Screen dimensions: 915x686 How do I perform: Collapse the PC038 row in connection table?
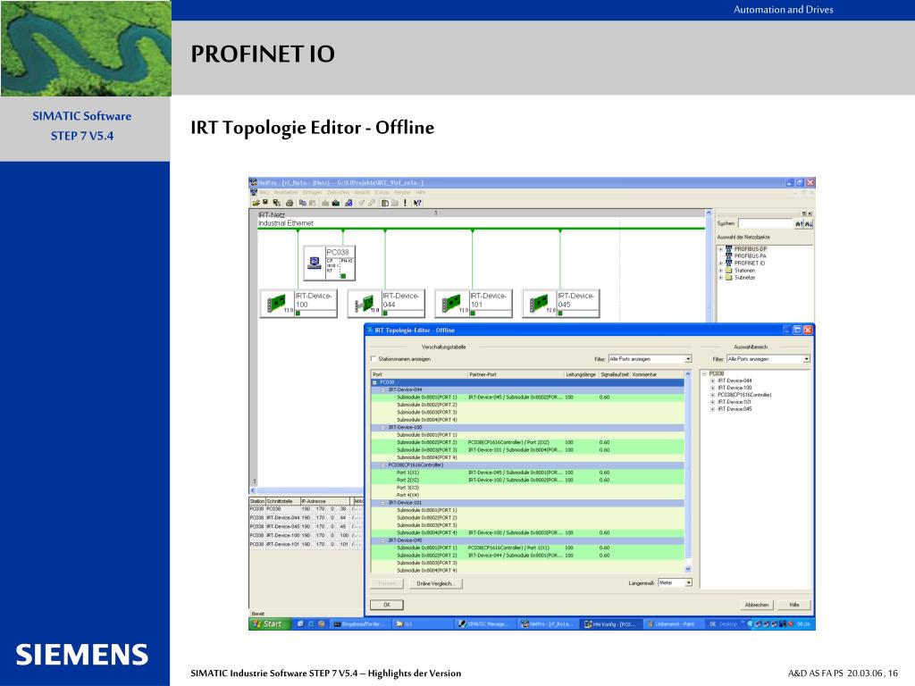coord(374,382)
